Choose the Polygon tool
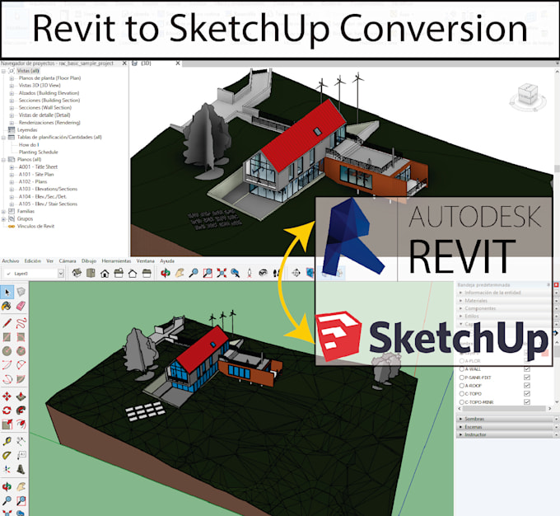Image resolution: width=560 pixels, height=516 pixels. click(21, 351)
